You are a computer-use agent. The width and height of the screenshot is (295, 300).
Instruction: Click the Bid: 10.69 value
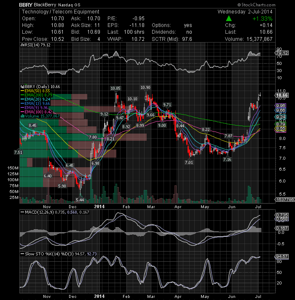click(x=94, y=32)
